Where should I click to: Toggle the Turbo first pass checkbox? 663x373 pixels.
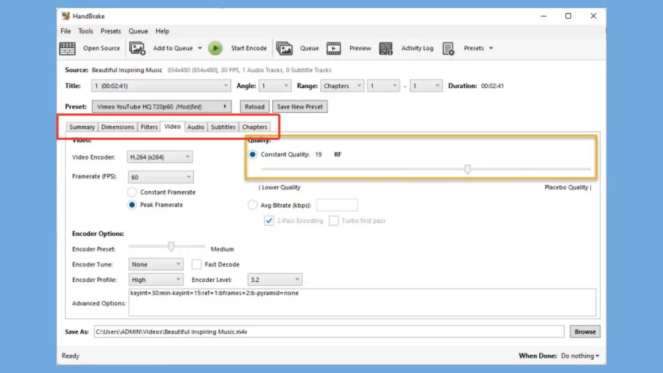click(x=334, y=221)
